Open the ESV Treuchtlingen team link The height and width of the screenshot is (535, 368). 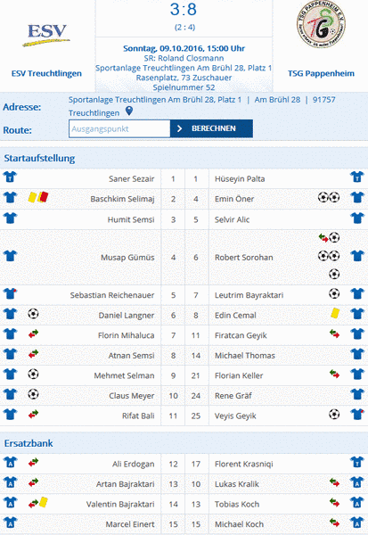coord(46,73)
